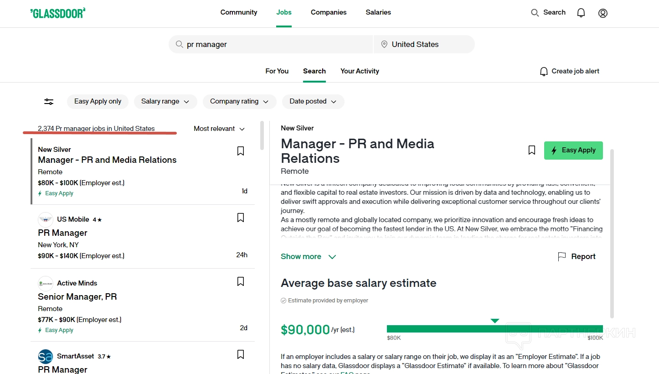Expand the Salary range filter

165,101
